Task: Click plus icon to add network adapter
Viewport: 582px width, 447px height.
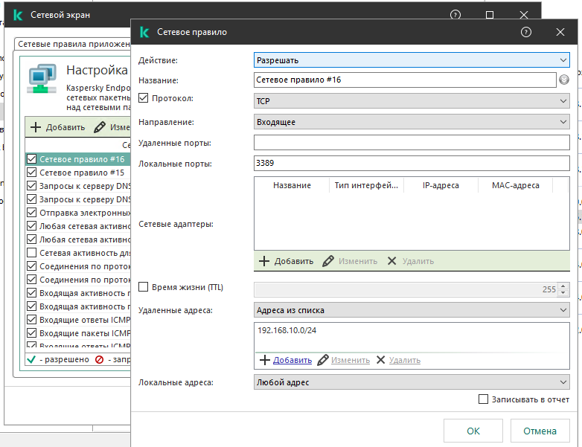Action: coord(263,261)
